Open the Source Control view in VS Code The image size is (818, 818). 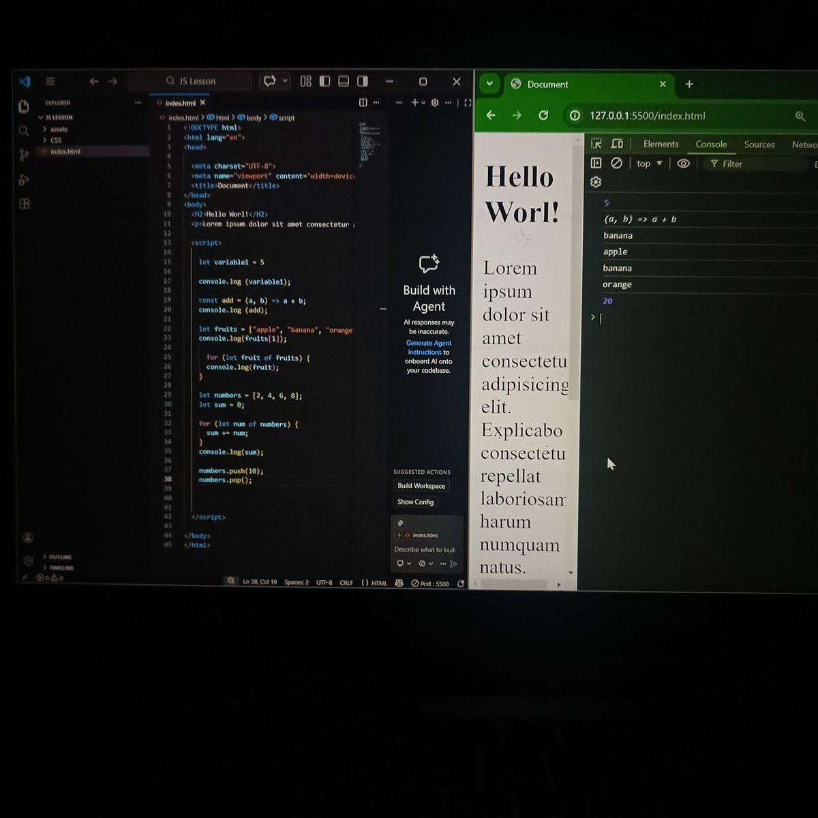24,155
